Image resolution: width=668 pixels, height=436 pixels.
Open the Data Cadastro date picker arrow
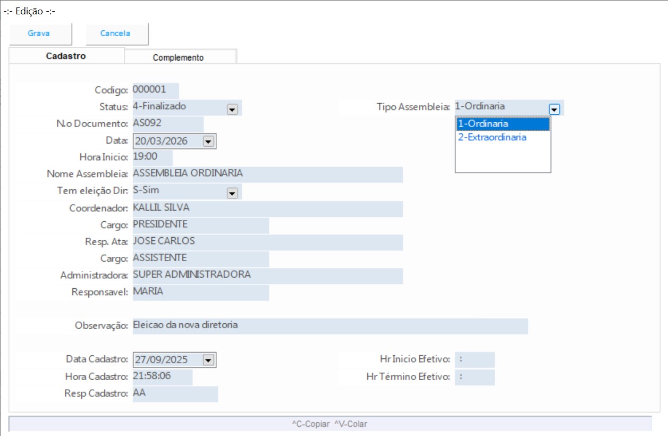pyautogui.click(x=208, y=360)
